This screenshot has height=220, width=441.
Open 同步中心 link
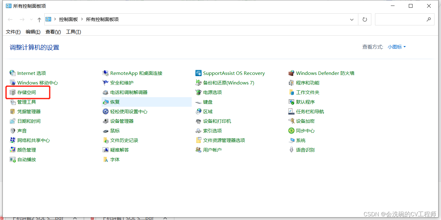tap(305, 131)
